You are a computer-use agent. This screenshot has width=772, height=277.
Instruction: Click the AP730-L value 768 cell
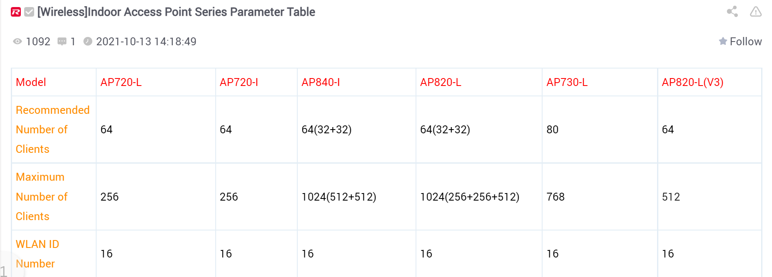(555, 197)
